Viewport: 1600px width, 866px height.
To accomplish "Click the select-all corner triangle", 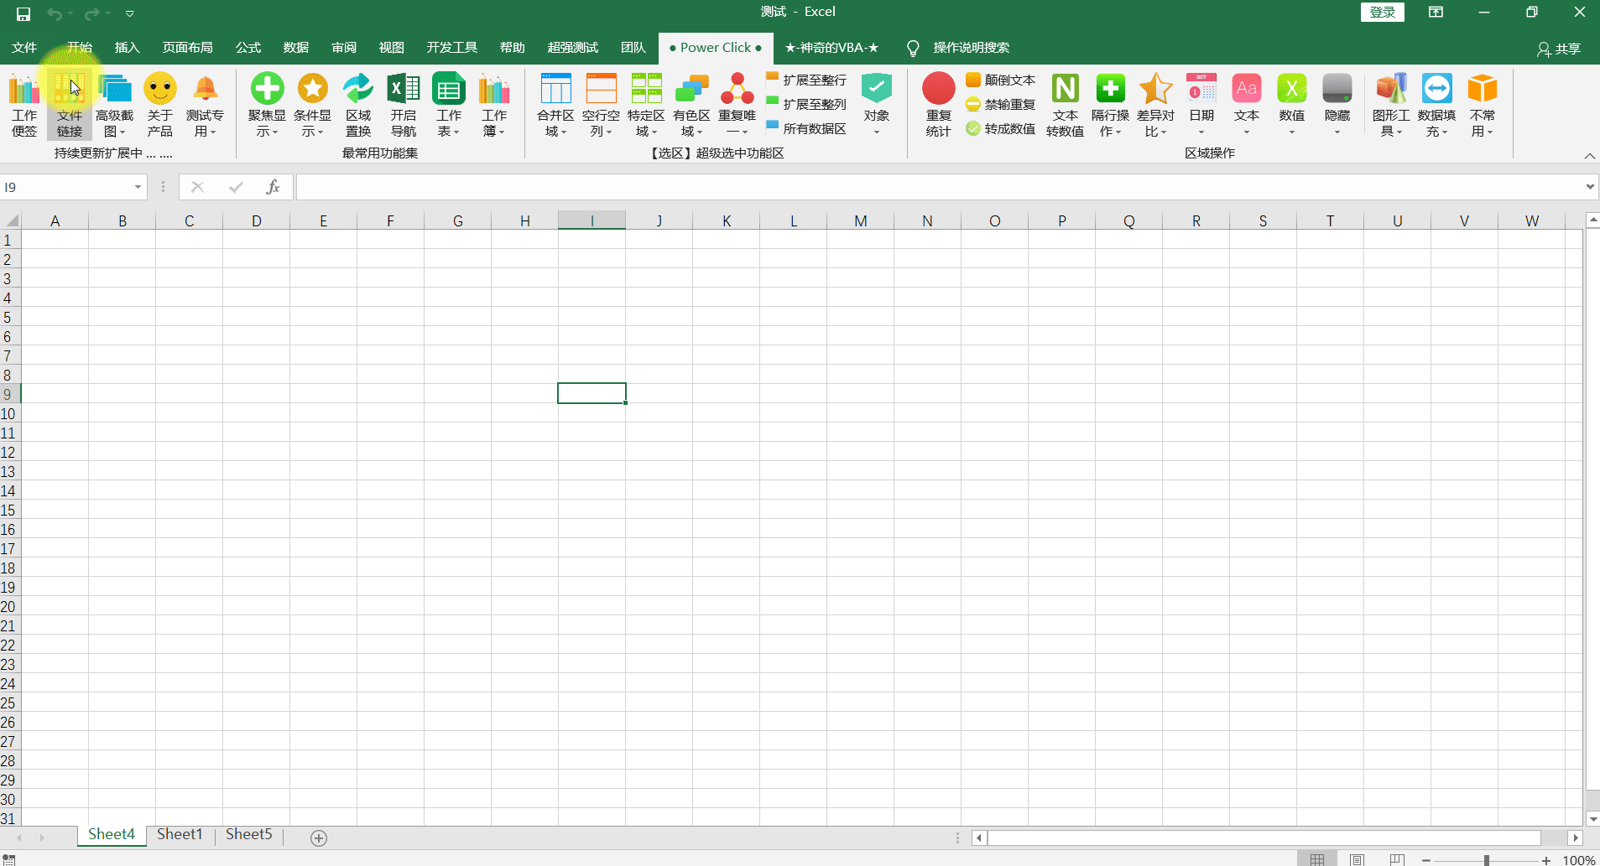I will [x=12, y=220].
